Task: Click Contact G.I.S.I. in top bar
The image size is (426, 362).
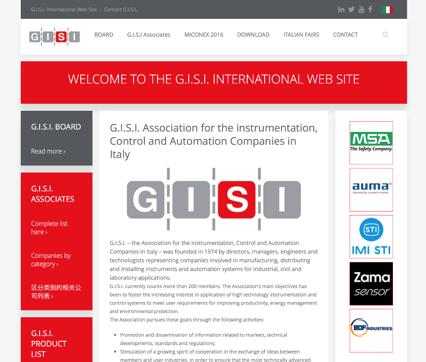Action: [x=120, y=9]
